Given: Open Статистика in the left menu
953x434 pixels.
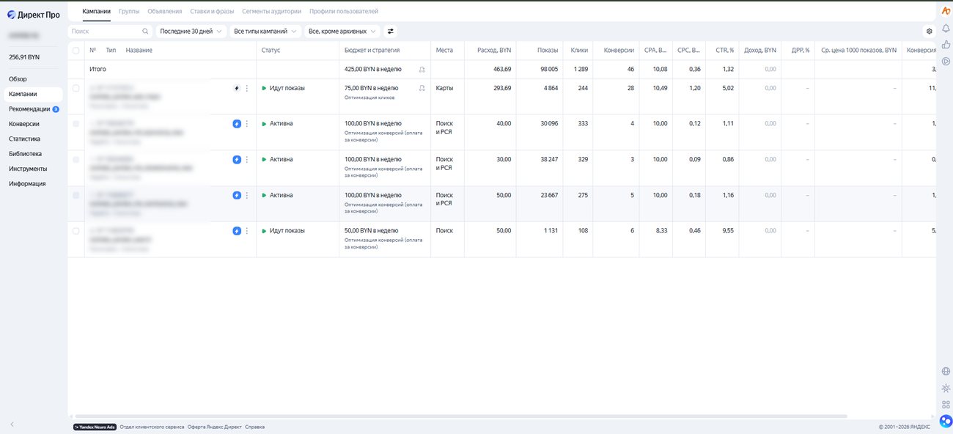Looking at the screenshot, I should (24, 139).
